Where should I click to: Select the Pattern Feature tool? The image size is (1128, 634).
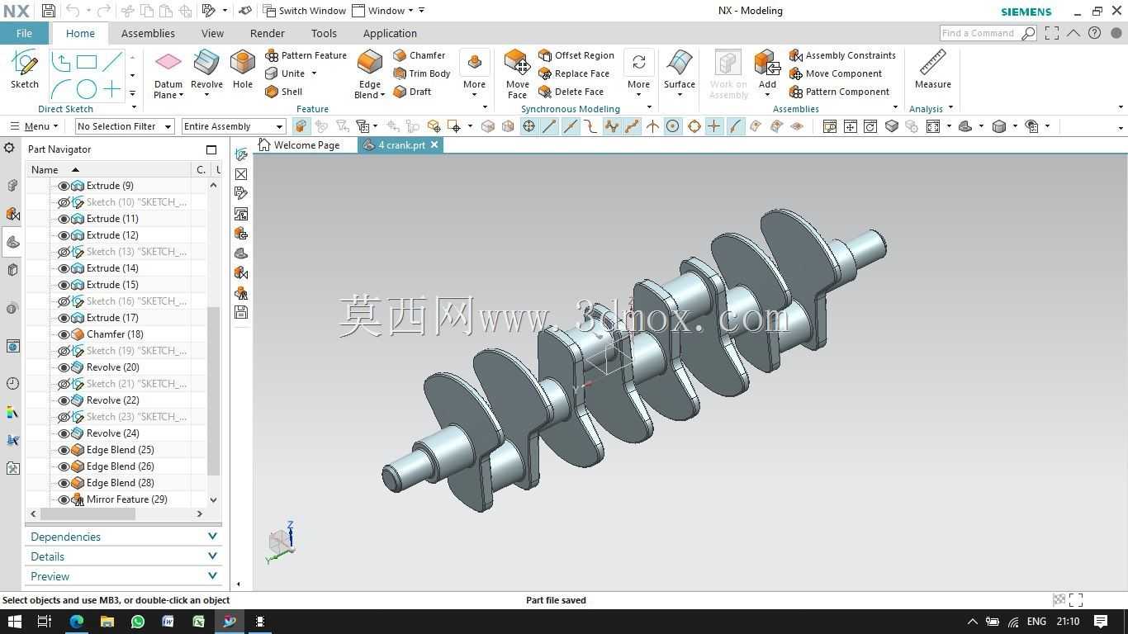(x=306, y=55)
